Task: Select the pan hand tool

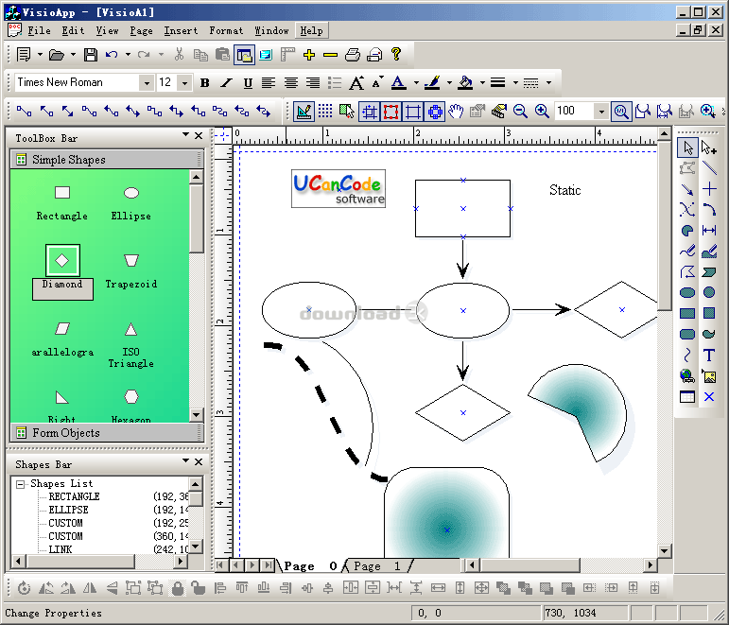Action: pos(456,112)
